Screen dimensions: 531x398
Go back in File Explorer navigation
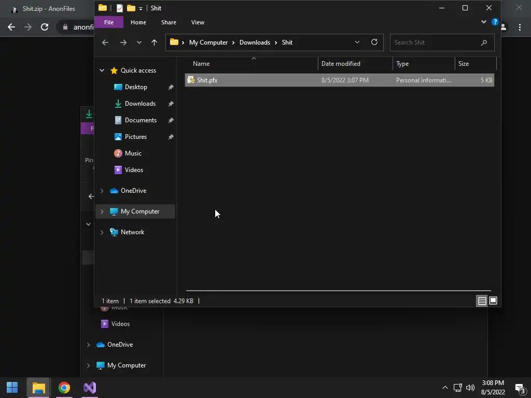coord(105,42)
